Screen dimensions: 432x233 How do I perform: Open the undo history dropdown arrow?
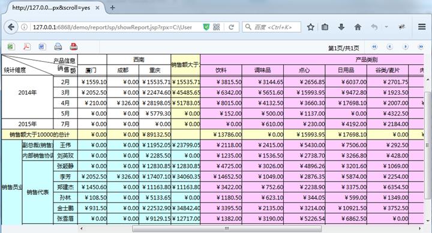coord(386,27)
